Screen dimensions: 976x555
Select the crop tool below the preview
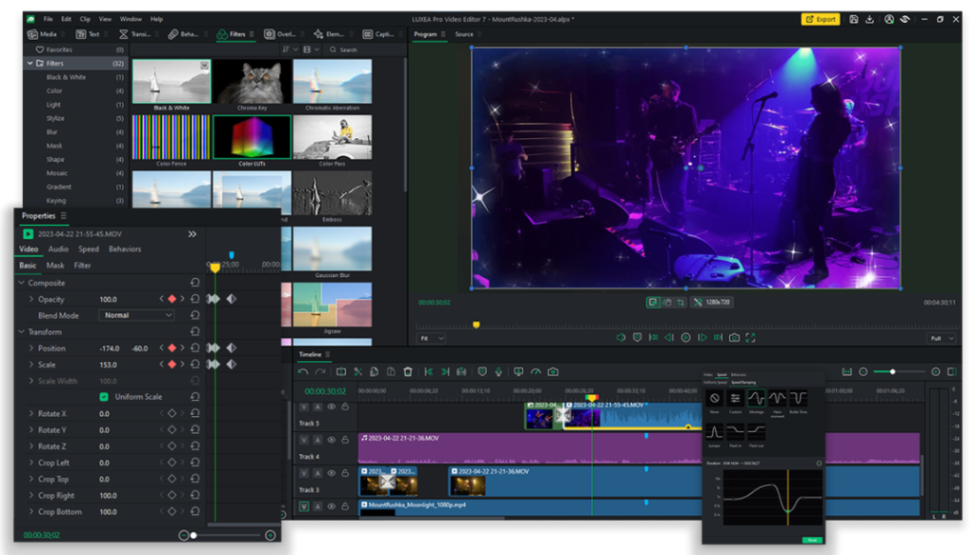681,302
